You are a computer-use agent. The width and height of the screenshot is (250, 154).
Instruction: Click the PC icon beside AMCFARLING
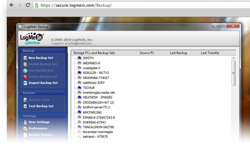click(79, 112)
